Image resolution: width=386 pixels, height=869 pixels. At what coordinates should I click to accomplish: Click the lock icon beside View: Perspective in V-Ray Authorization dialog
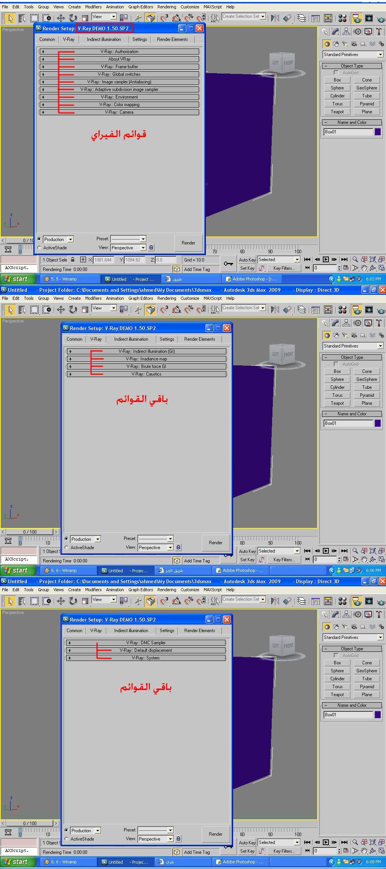[151, 247]
